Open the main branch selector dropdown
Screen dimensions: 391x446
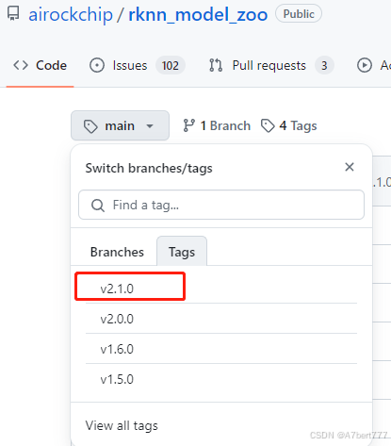tap(120, 125)
